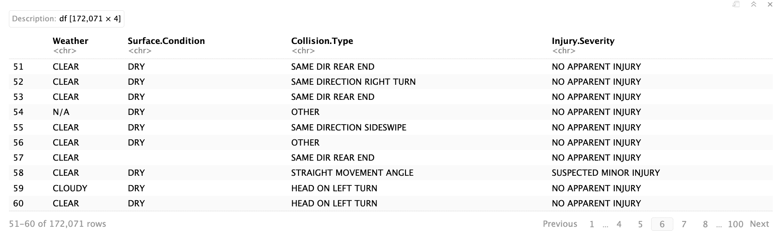Select the Weather column header
The height and width of the screenshot is (237, 779).
[71, 41]
